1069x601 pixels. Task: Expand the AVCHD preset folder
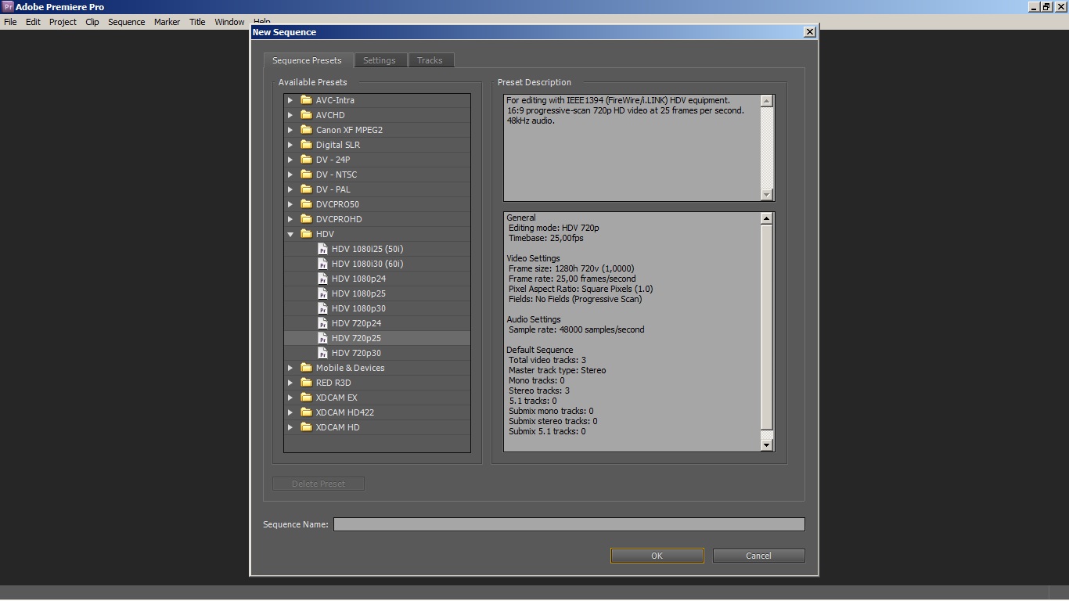coord(290,115)
